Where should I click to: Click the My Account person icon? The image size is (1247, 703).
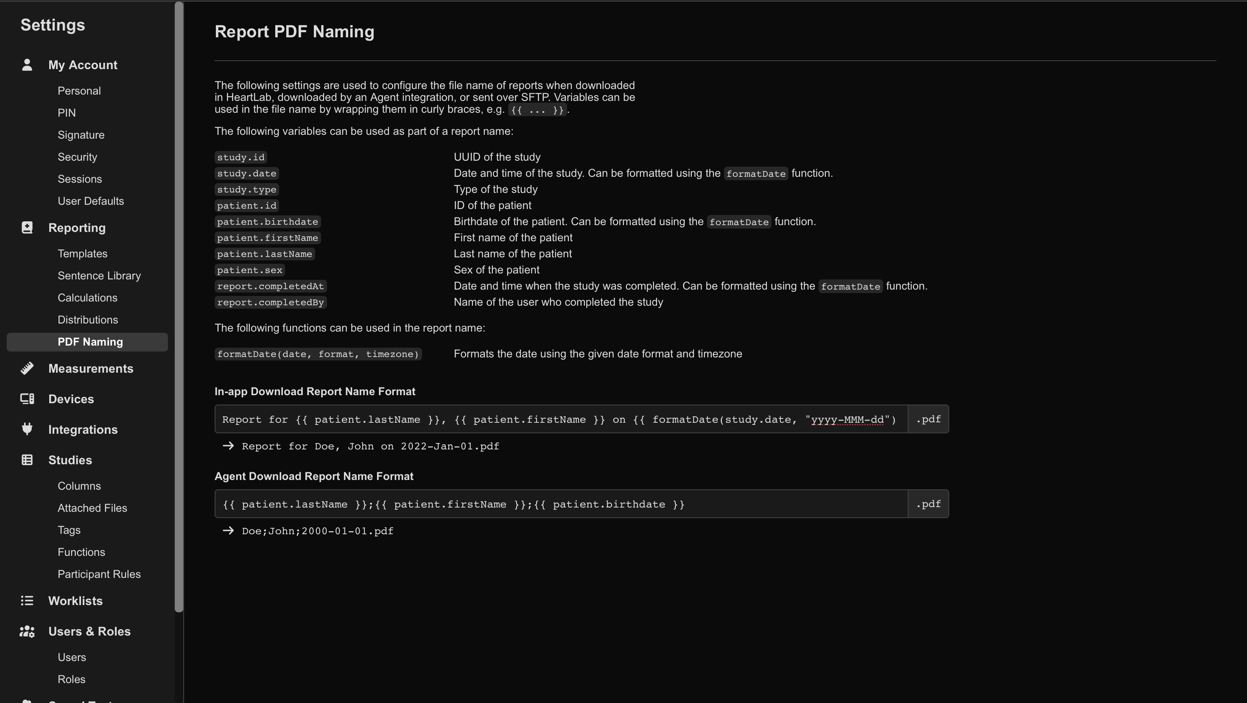pyautogui.click(x=27, y=65)
